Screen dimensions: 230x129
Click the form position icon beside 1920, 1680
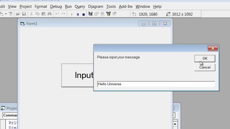(x=134, y=14)
